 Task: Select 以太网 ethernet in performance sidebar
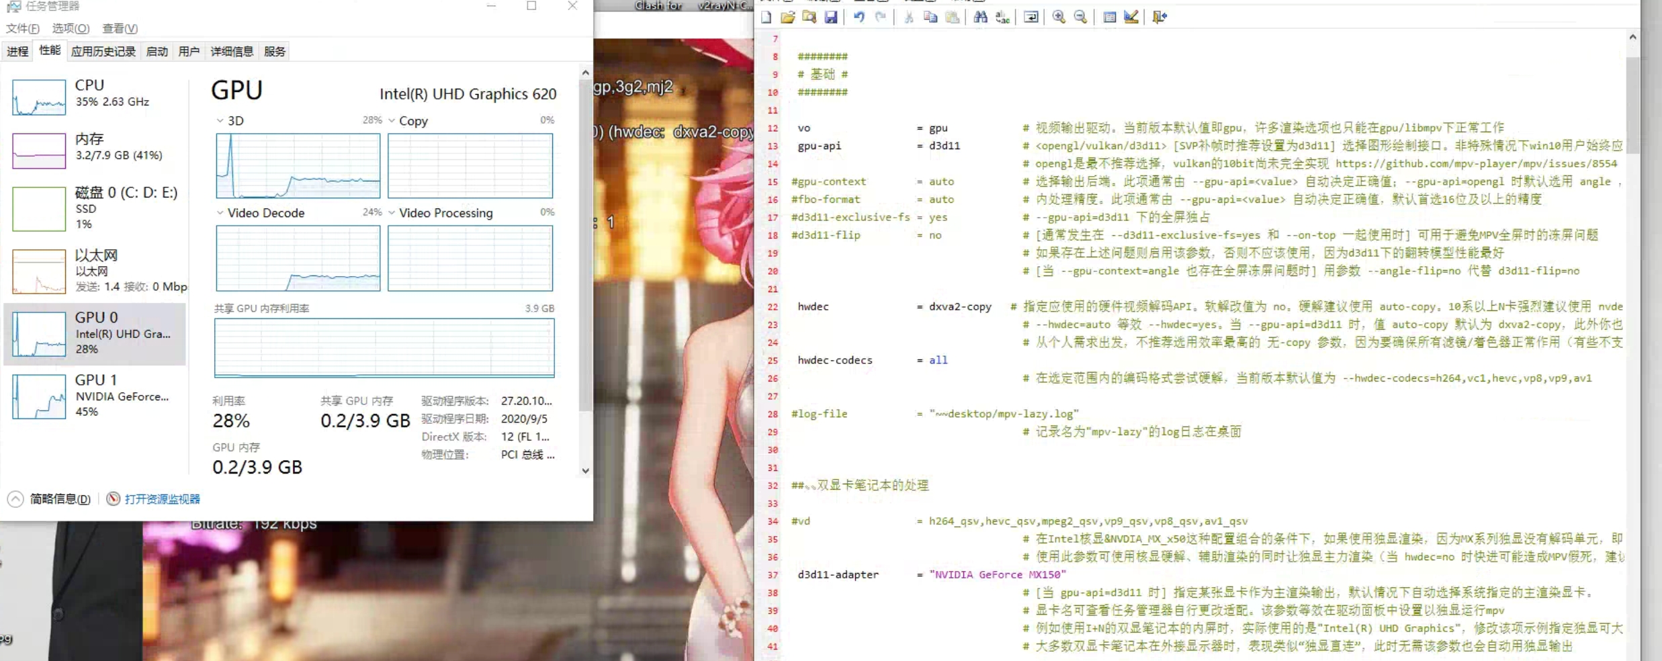[x=95, y=271]
